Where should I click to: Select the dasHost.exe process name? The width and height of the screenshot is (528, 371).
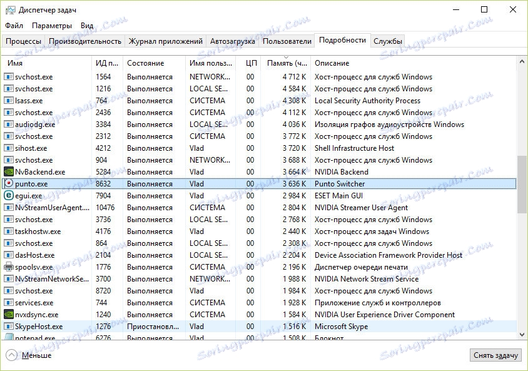coord(34,255)
